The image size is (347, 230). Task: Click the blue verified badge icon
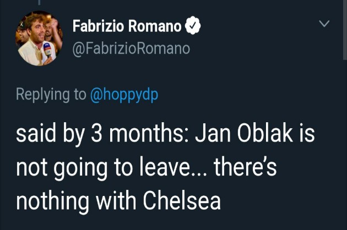(193, 25)
